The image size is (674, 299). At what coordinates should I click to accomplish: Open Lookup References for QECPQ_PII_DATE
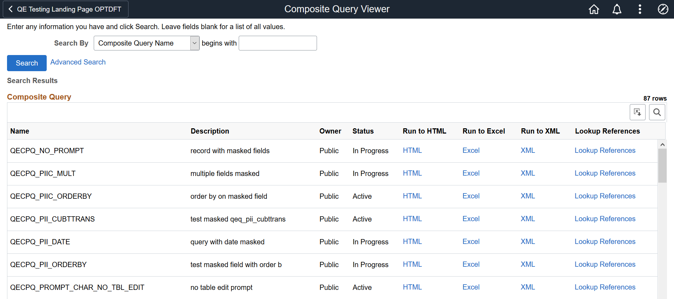click(605, 242)
